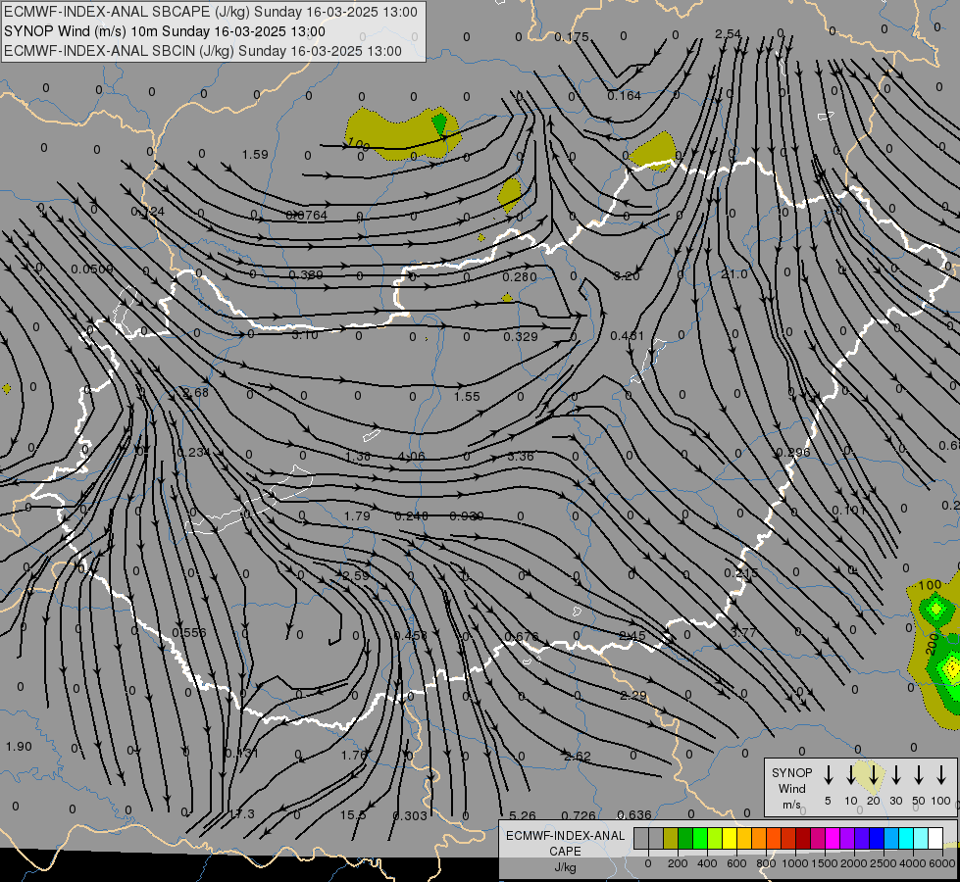The width and height of the screenshot is (960, 882).
Task: Click the 3.77 value on the map
Action: click(x=743, y=632)
